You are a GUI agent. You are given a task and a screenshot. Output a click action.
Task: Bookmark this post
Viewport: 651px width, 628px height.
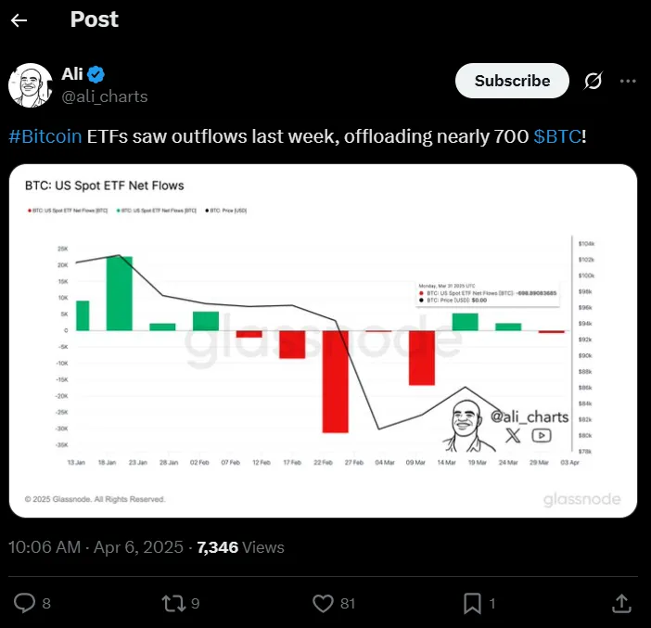coord(472,603)
